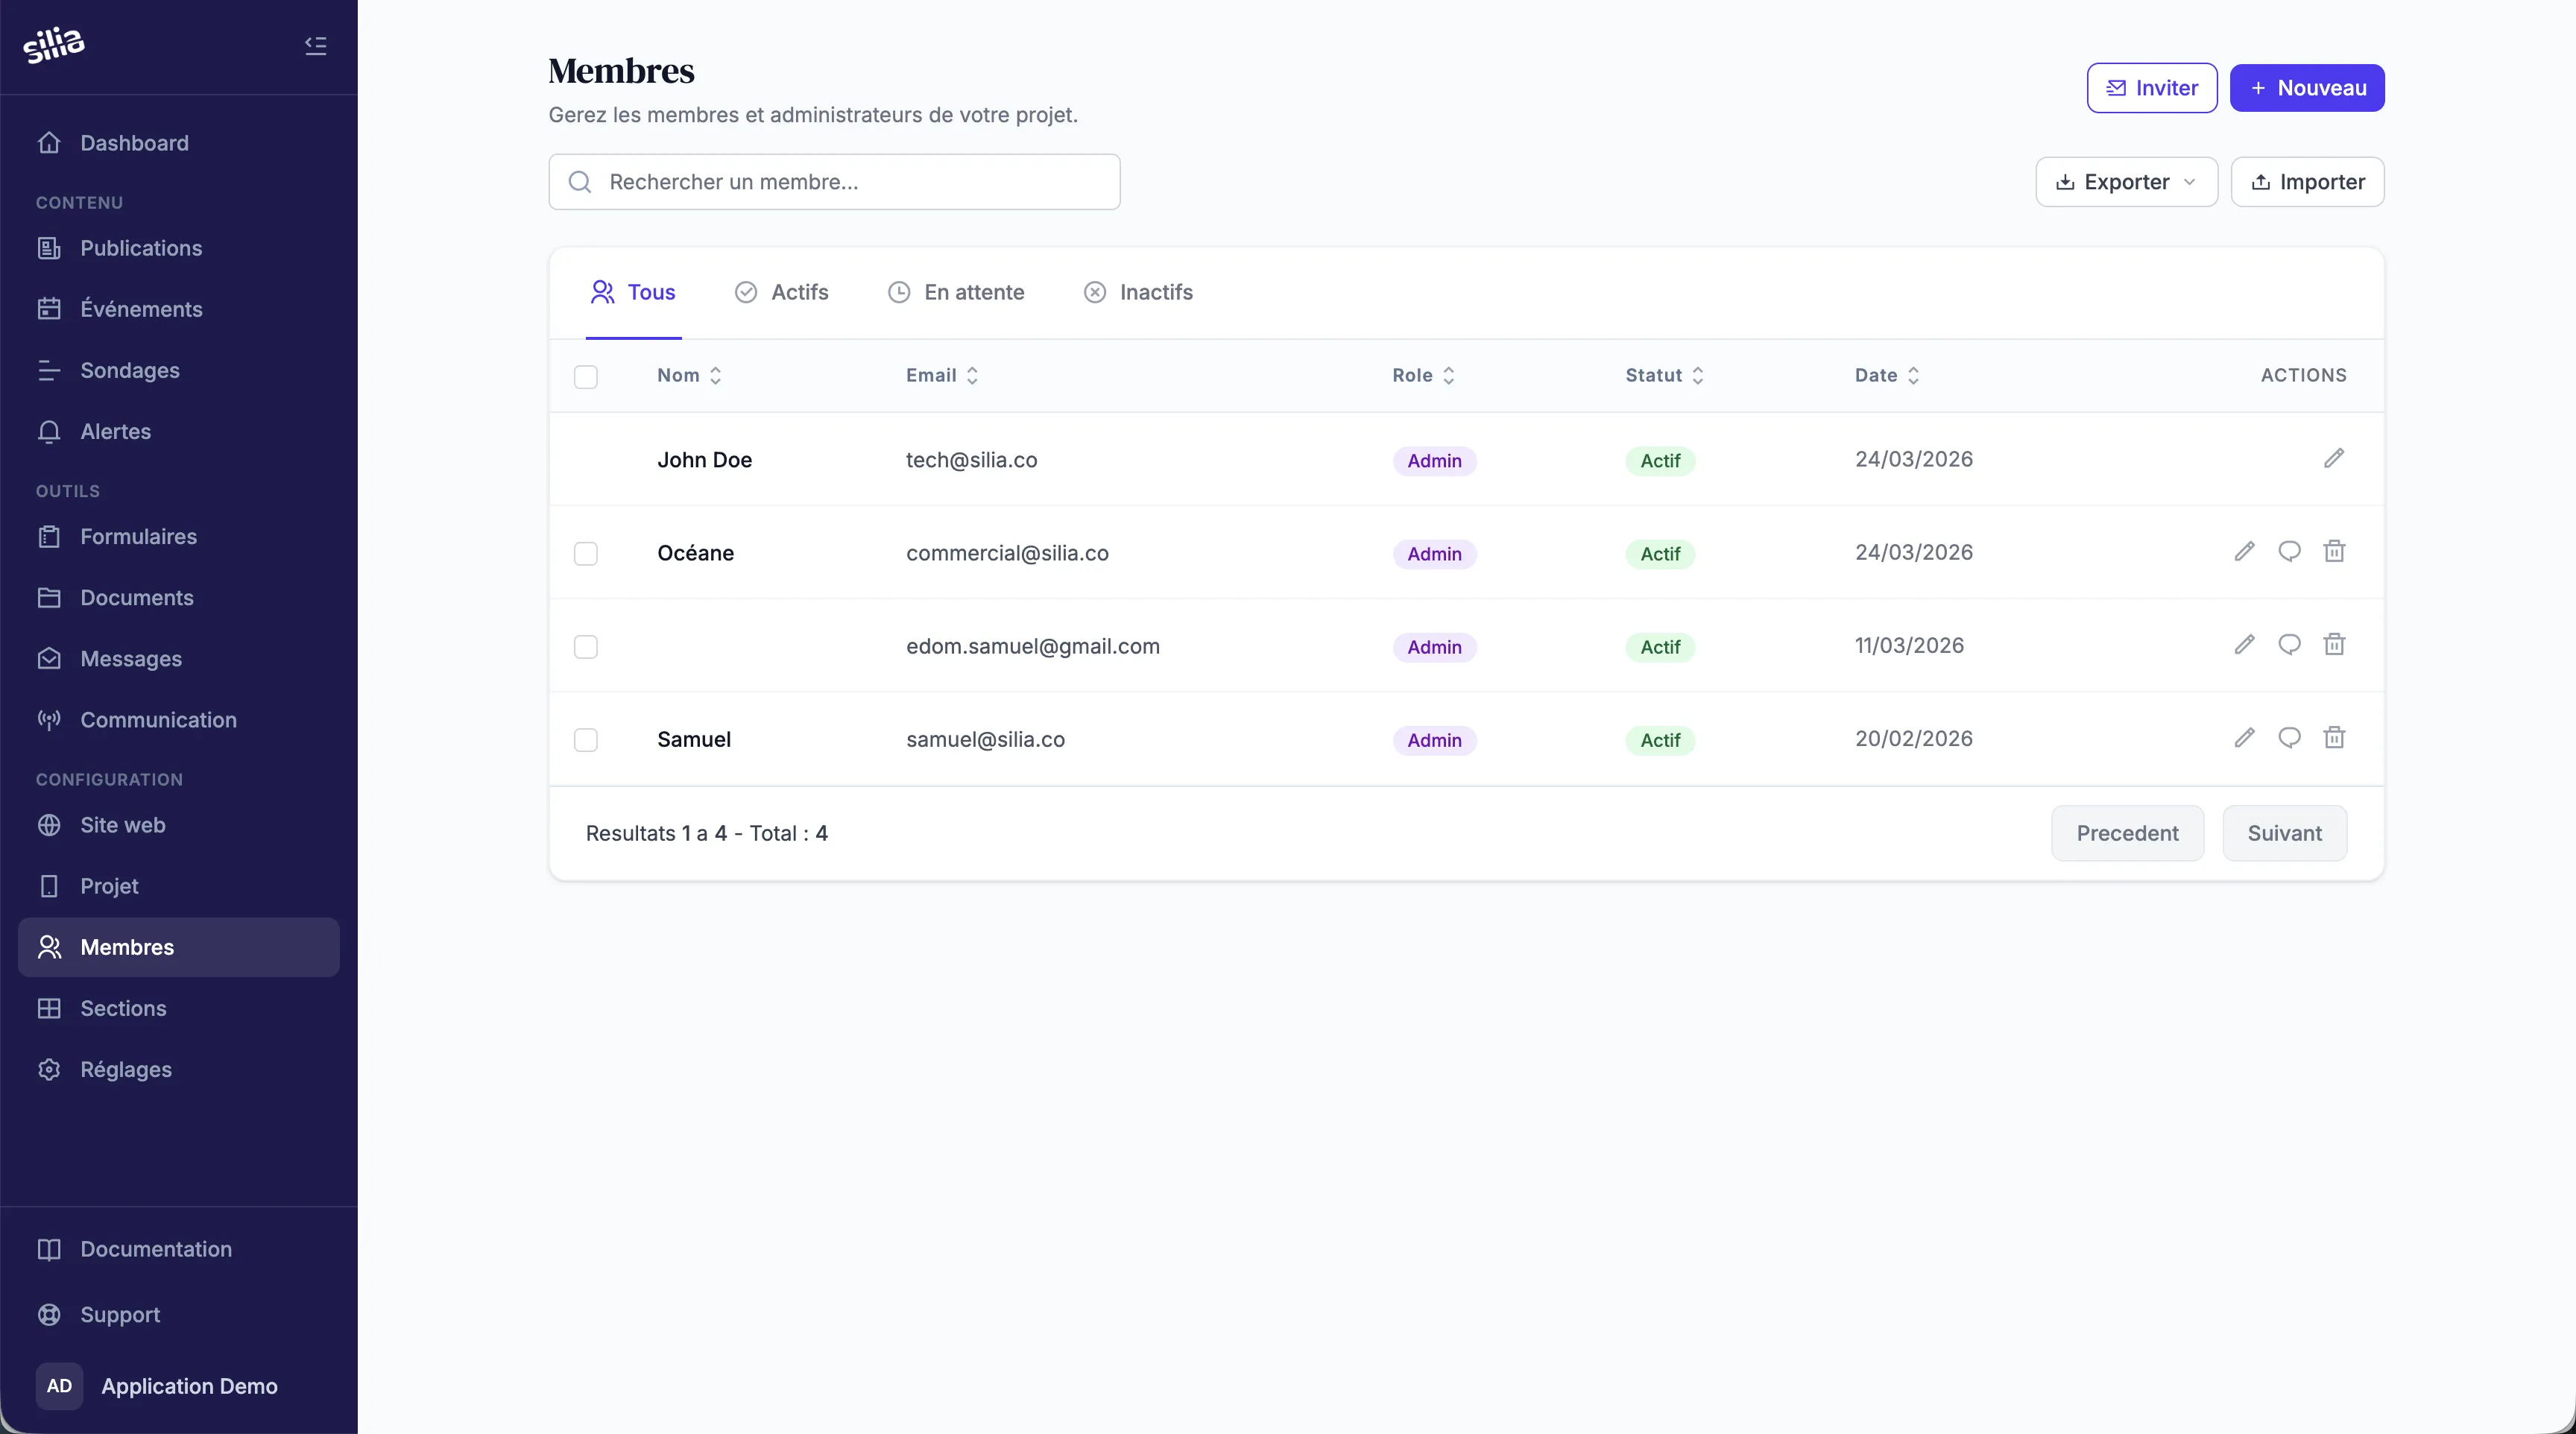The image size is (2576, 1434).
Task: Edit the edom.samuel@gmail.com member with the pencil icon
Action: point(2244,645)
